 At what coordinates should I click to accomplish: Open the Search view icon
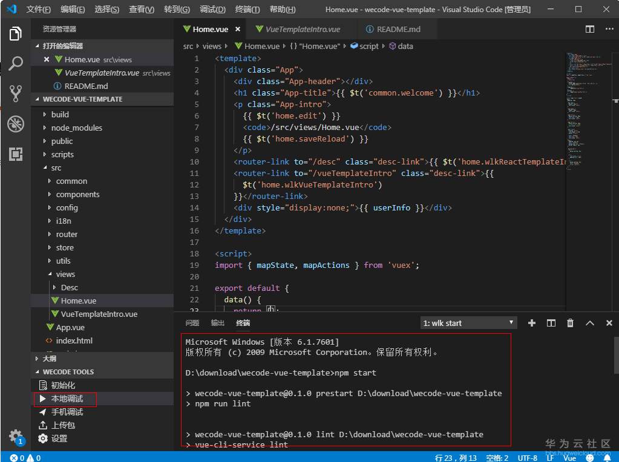click(16, 63)
